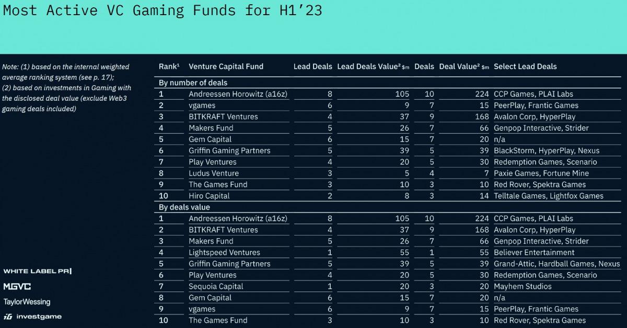Click 'Paxie Games, Fortune Mine' lead deals cell
Screen dimensions: 627x328
[x=541, y=173]
